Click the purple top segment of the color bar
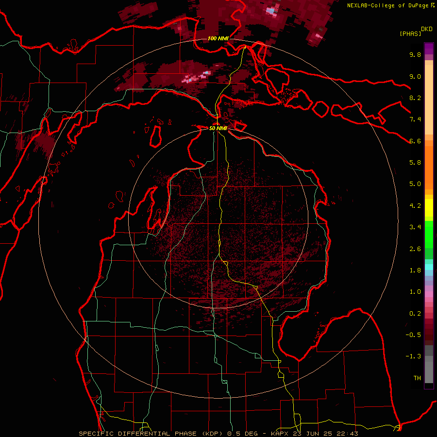This screenshot has height=437, width=437. 429,49
